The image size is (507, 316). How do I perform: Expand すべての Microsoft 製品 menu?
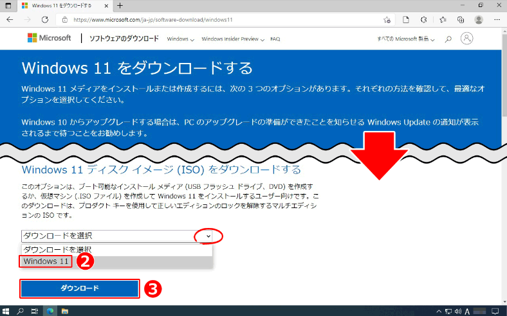click(x=406, y=39)
